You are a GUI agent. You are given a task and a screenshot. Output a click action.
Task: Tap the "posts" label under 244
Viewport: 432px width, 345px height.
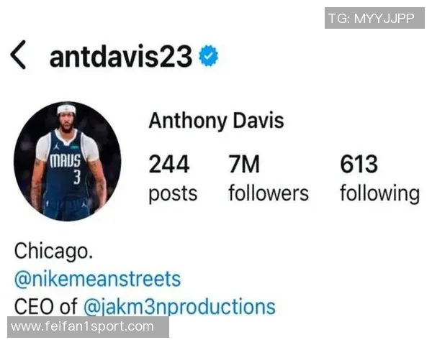pyautogui.click(x=173, y=194)
